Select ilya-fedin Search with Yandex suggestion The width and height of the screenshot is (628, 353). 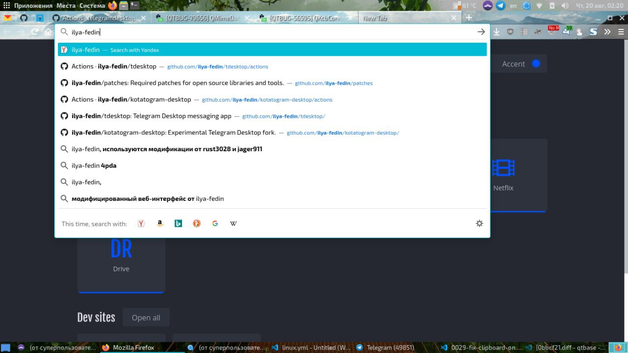click(x=272, y=50)
